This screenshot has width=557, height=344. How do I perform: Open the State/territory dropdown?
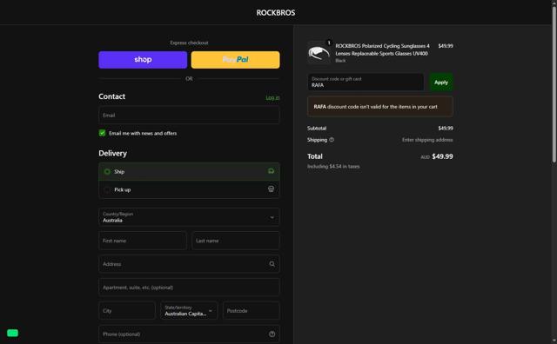point(189,311)
